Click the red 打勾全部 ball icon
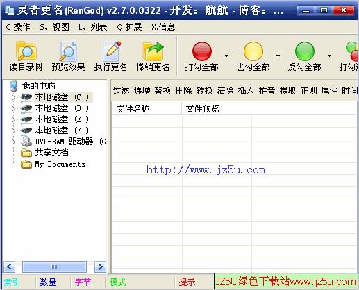 click(202, 51)
